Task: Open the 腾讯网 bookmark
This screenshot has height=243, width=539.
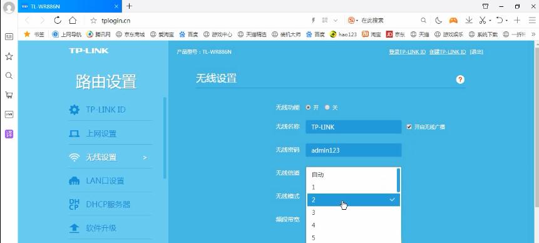Action: (99, 34)
